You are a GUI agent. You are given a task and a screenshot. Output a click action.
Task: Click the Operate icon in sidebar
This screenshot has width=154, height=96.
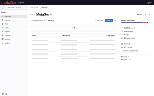(3, 35)
